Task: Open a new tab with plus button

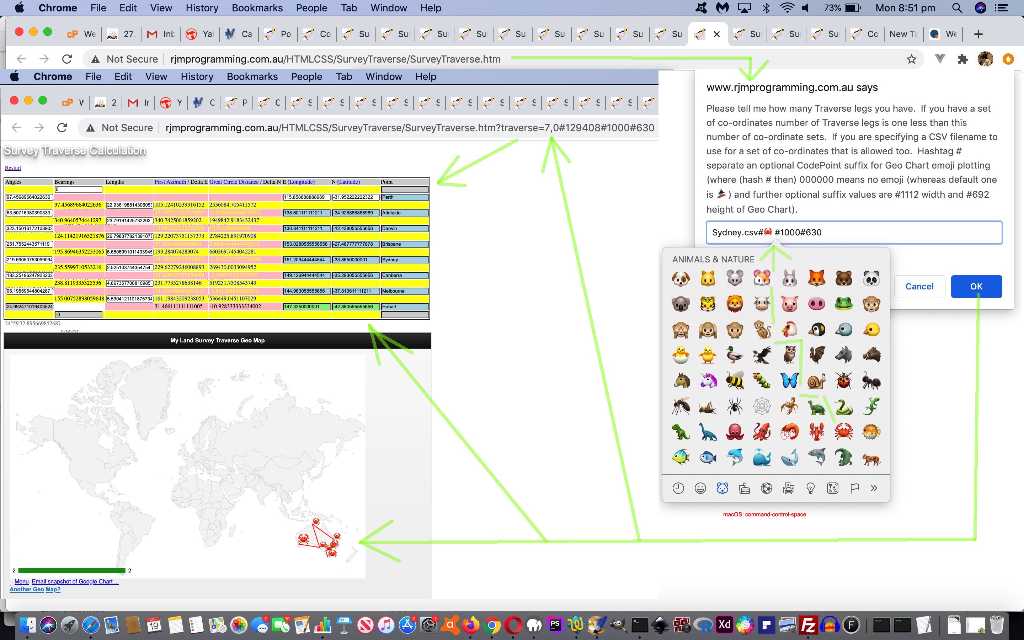Action: [978, 34]
